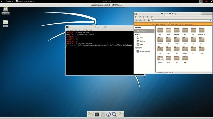Open the sbin folder
Viewport: 213px width, 119px height.
177,50
